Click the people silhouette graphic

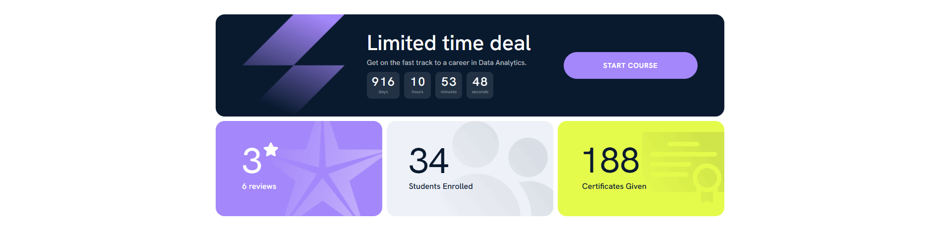[x=501, y=169]
